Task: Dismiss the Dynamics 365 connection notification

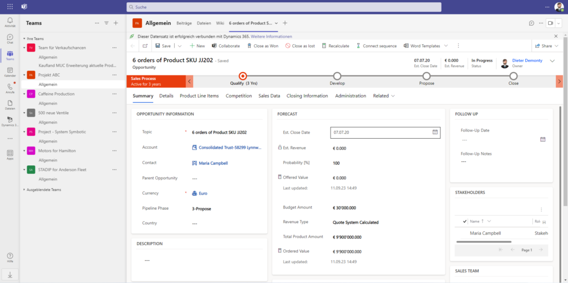Action: (556, 36)
